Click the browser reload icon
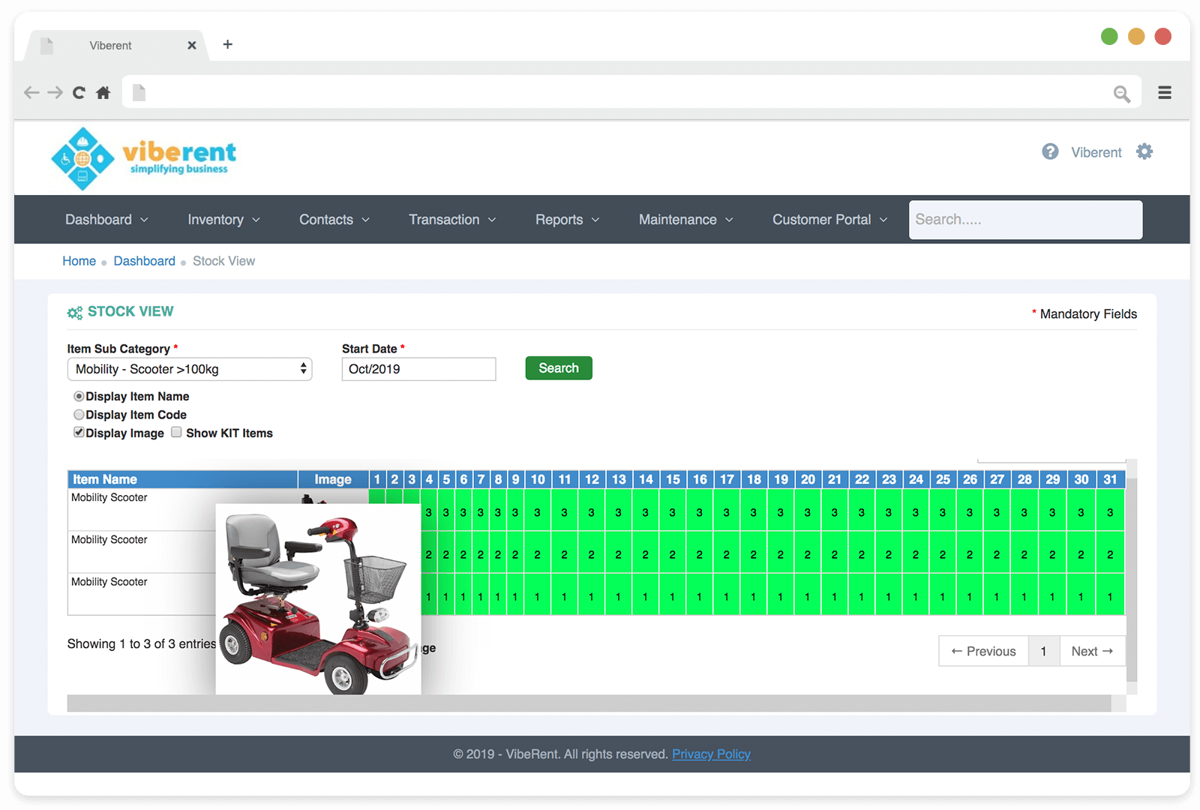Screen dimensions: 1200x810 79,92
